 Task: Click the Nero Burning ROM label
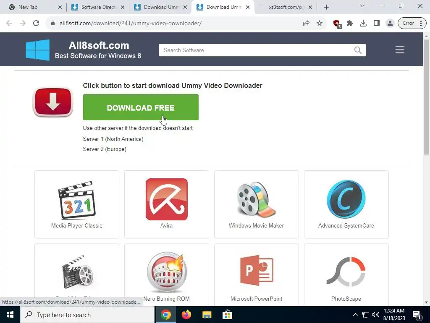[x=166, y=299]
